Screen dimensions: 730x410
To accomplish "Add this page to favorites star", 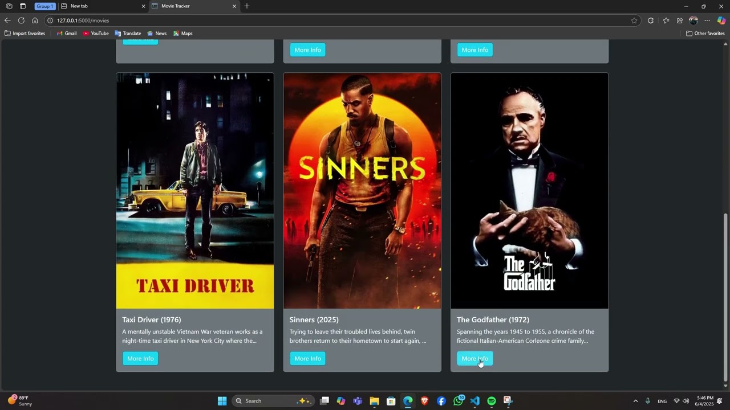I will point(634,20).
